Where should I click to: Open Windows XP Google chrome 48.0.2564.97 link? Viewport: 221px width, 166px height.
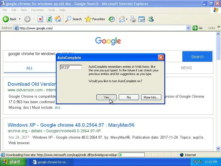pos(71,125)
